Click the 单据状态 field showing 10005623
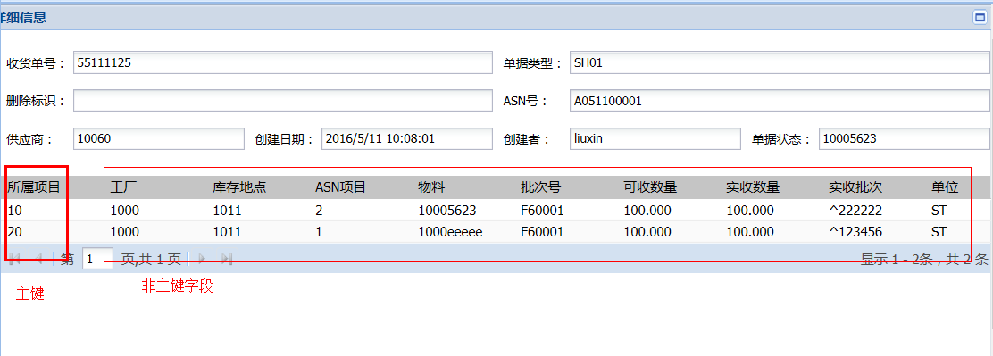993x356 pixels. coord(905,138)
